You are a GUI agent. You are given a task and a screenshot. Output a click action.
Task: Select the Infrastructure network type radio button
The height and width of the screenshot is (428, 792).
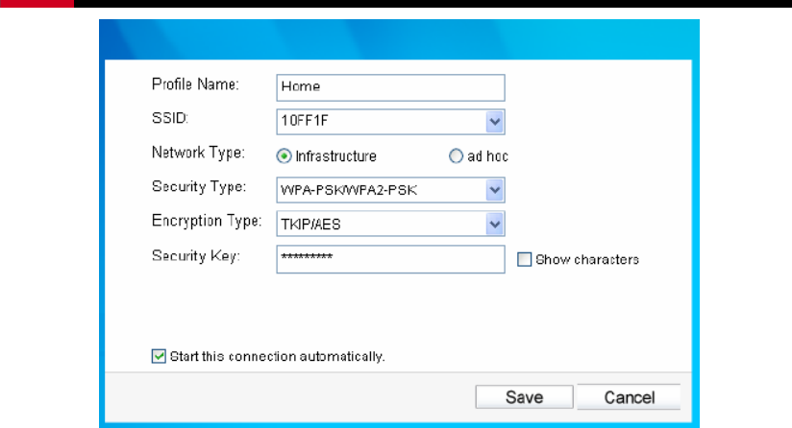click(284, 156)
